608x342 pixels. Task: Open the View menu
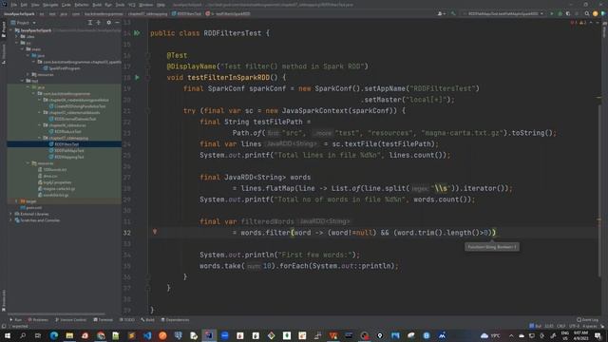[35, 5]
